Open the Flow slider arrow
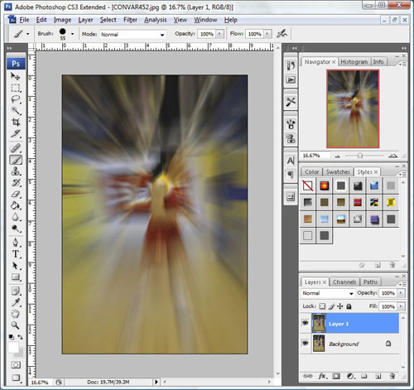 tap(267, 34)
